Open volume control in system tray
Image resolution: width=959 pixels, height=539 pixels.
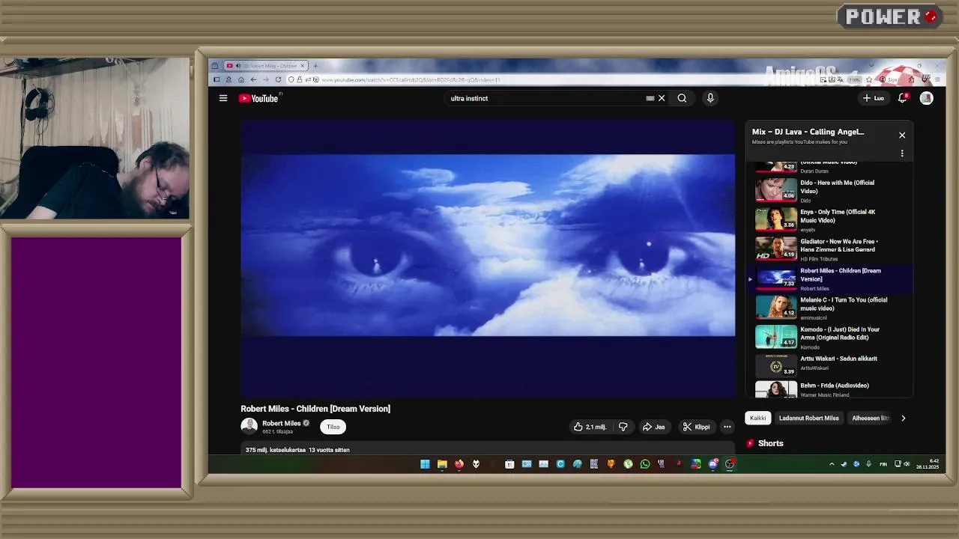pos(907,464)
